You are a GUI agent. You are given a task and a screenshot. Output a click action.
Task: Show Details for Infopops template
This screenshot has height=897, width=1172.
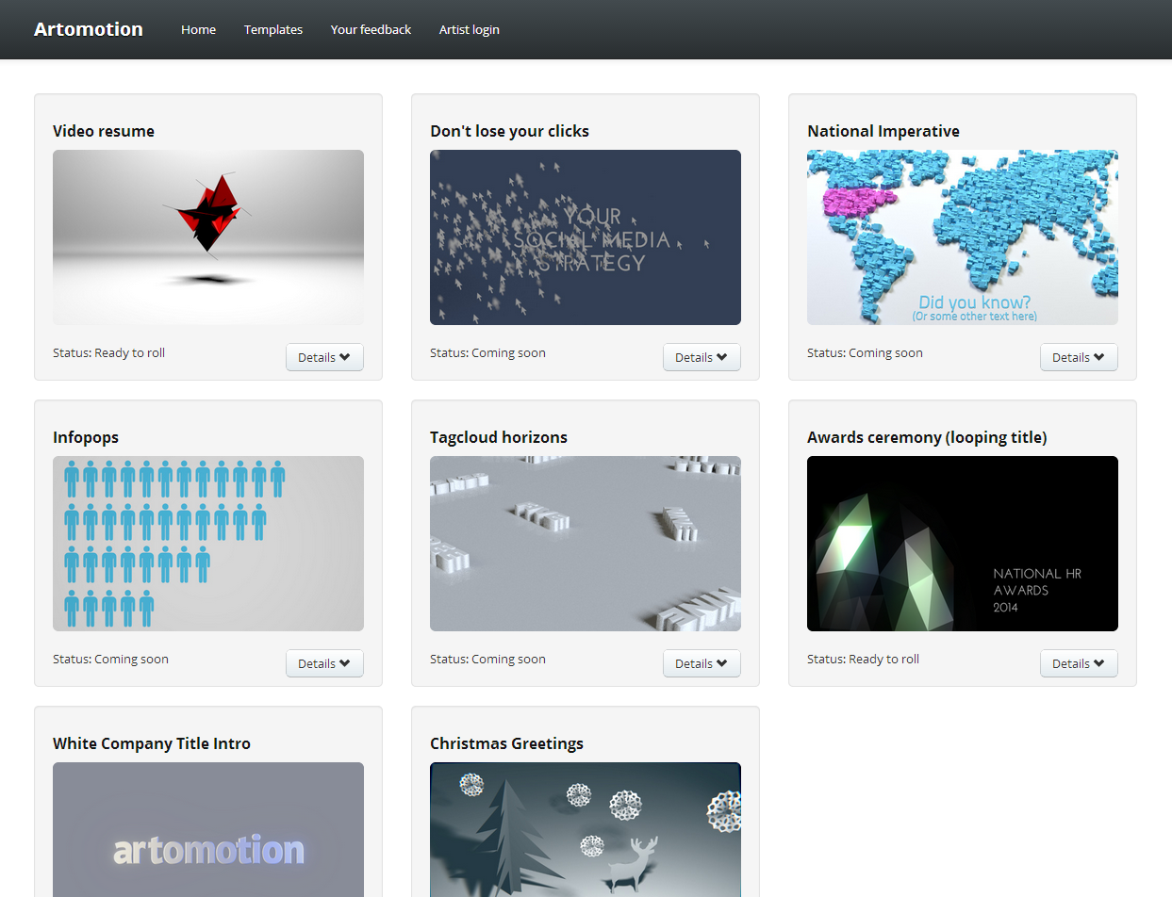[324, 663]
